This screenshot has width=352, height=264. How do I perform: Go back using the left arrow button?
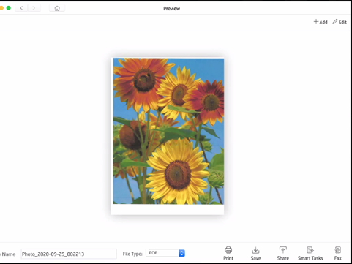[21, 8]
